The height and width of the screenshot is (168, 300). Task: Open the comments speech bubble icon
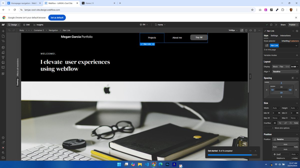point(271,25)
